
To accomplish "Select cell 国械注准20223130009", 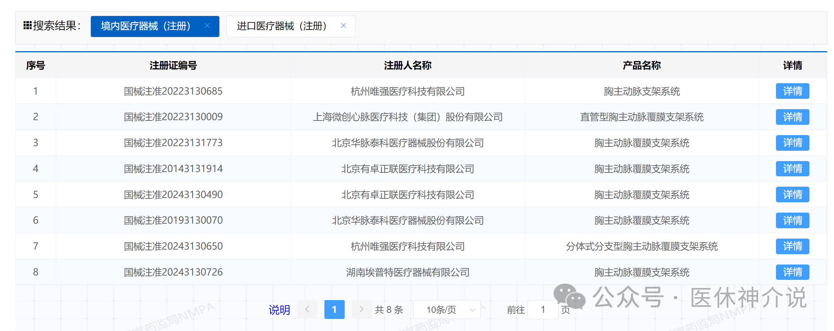I will (x=173, y=117).
